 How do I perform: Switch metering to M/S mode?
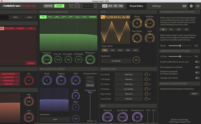(110, 6)
